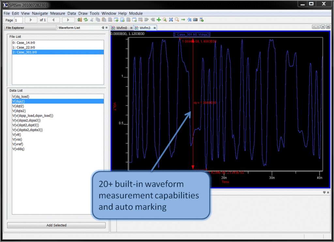Select V(dq_load) in the Data List
Screen dimensions: 334x242
21,97
